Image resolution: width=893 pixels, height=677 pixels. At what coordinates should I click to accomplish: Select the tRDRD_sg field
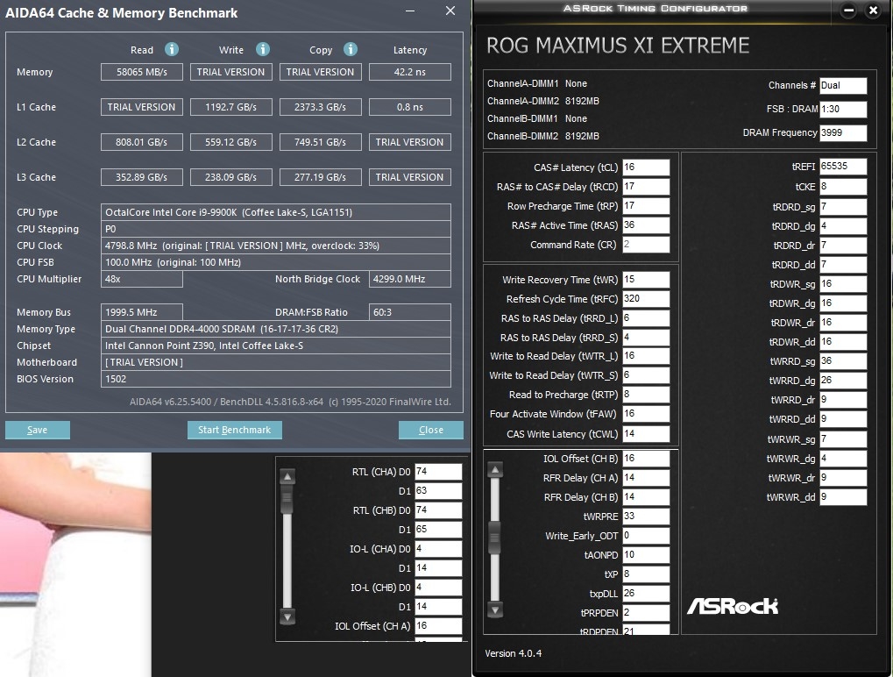pos(843,206)
